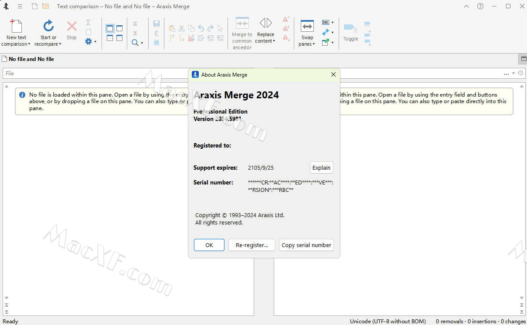Click the file history clock icon
The image size is (527, 325).
pos(520,73)
